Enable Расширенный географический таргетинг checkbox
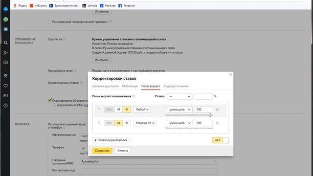 pos(49,22)
